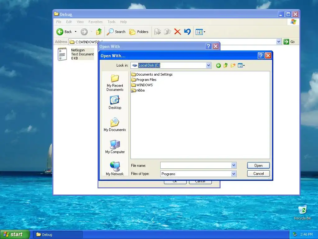This screenshot has height=239, width=318.
Task: Open My Network in places bar
Action: coord(115,169)
